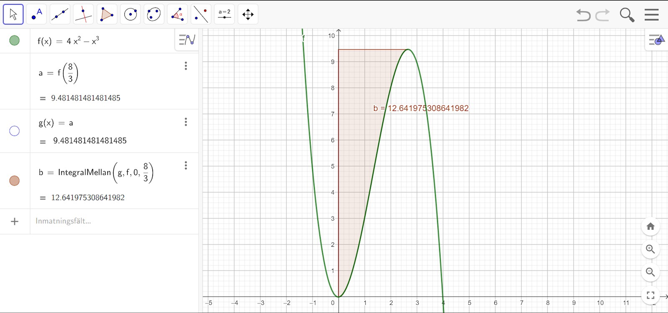The width and height of the screenshot is (668, 313).
Task: Expand more options for integral b
Action: pos(186,166)
